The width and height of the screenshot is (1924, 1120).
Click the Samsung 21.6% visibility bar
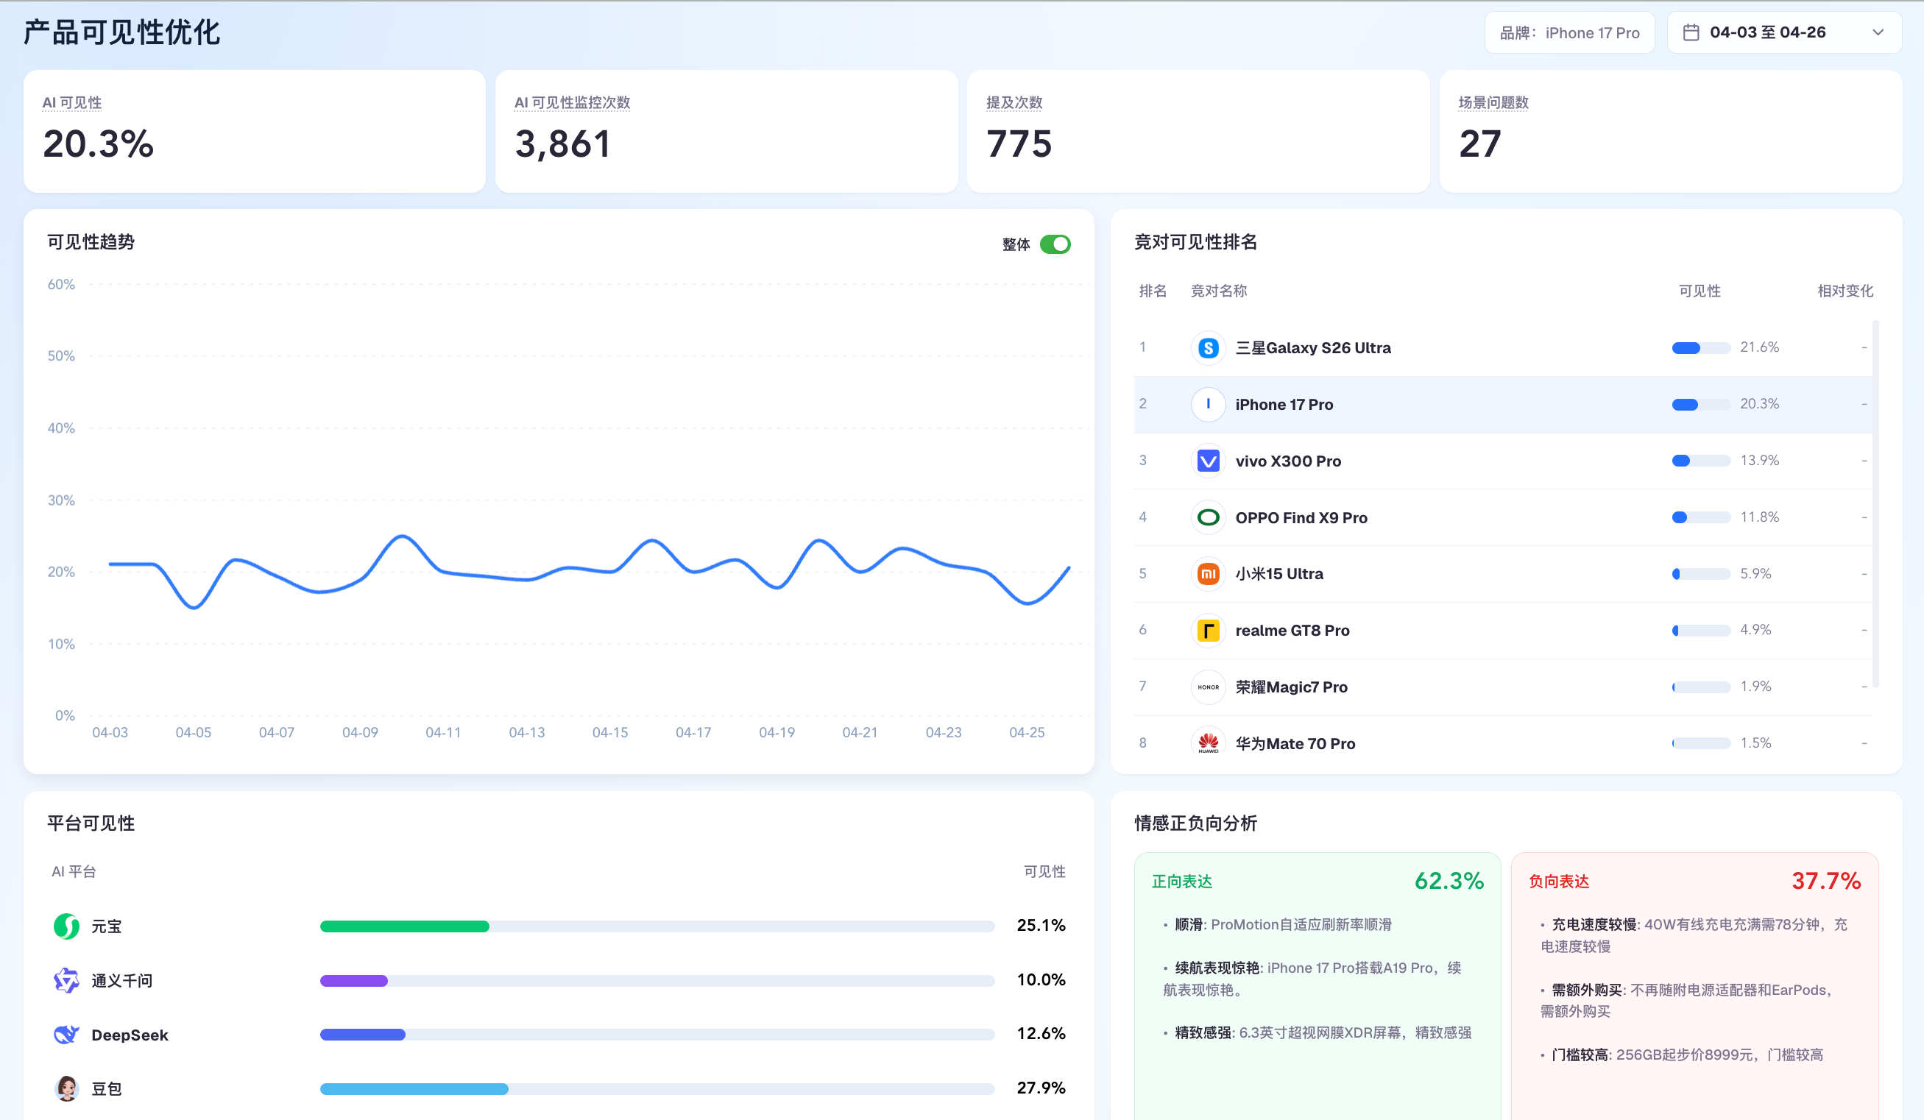[x=1701, y=348]
